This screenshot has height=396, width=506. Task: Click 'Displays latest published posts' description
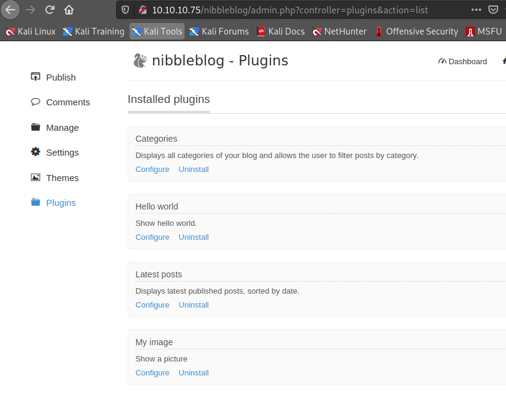217,291
